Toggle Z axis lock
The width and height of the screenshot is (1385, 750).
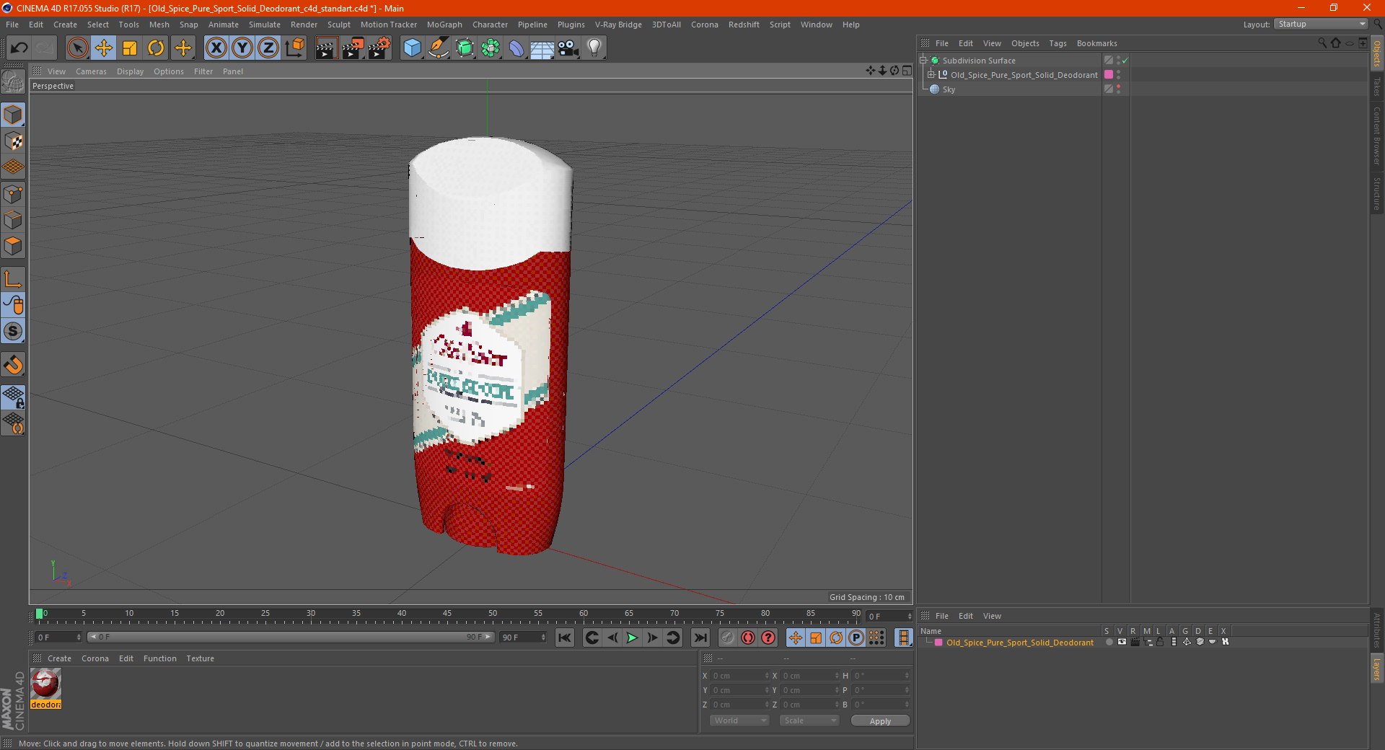tap(268, 48)
